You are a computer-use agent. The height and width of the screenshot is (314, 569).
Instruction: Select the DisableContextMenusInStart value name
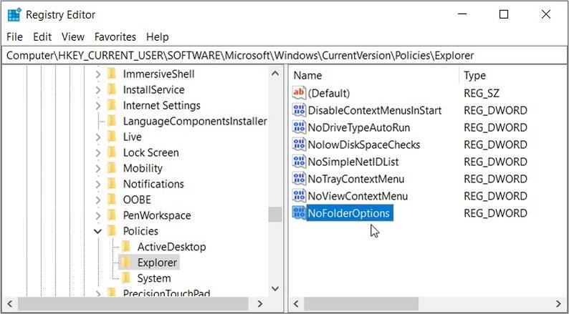[375, 110]
